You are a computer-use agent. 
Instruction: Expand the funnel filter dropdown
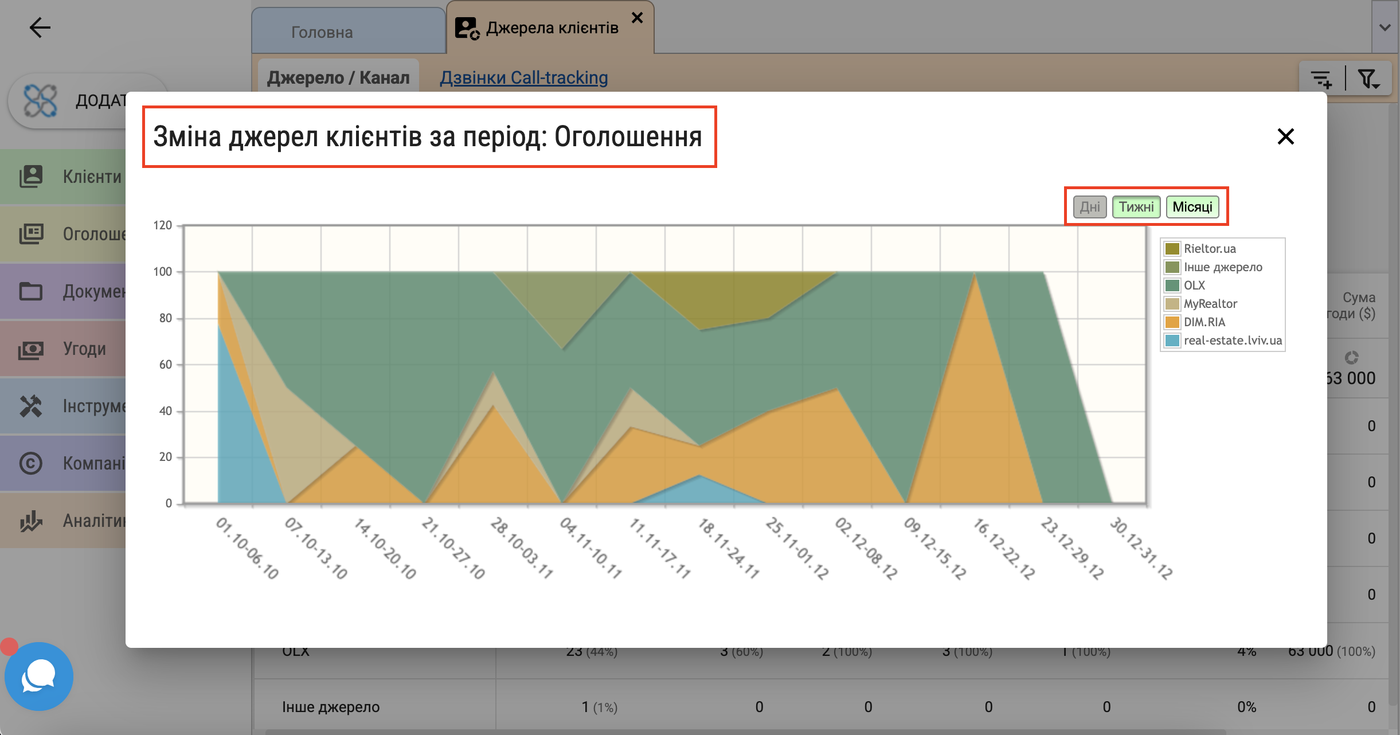coord(1368,79)
